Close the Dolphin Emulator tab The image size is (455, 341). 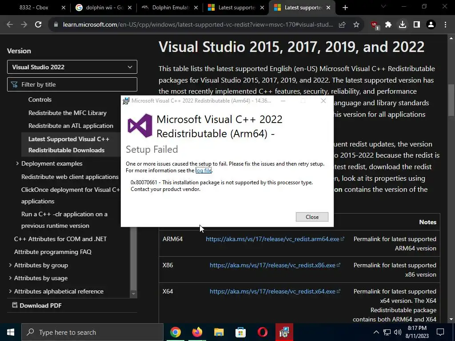click(196, 8)
